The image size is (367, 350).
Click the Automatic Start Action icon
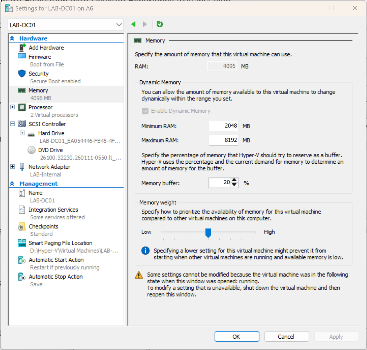(22, 260)
